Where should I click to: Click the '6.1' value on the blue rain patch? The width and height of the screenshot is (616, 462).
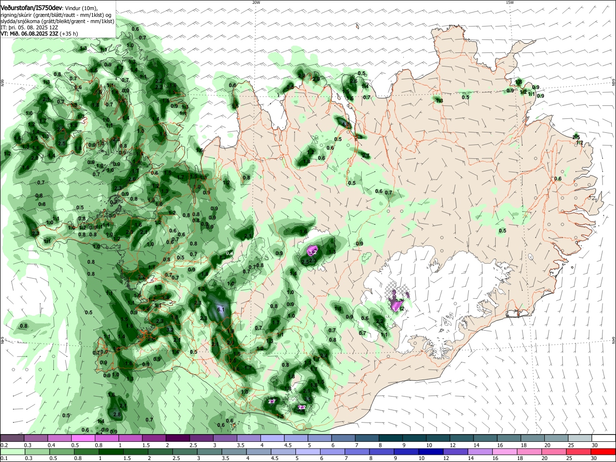coord(221,309)
